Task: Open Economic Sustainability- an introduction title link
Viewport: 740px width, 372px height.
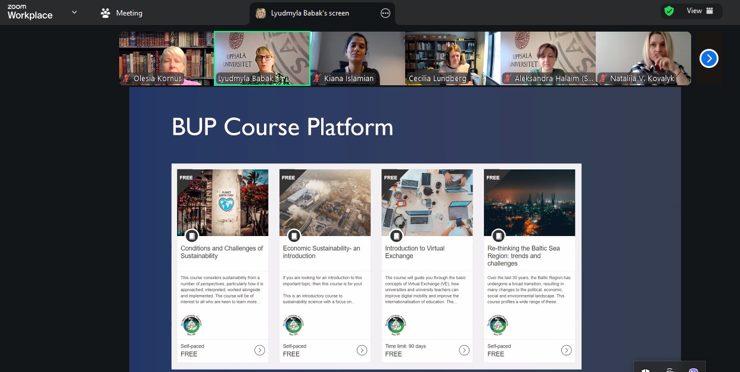Action: [321, 252]
